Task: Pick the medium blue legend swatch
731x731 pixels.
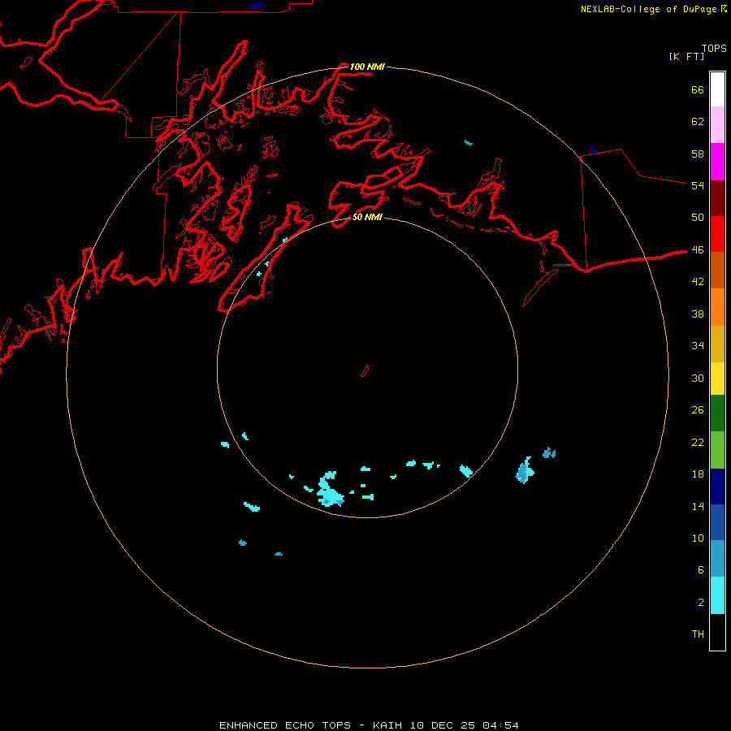Action: tap(717, 522)
